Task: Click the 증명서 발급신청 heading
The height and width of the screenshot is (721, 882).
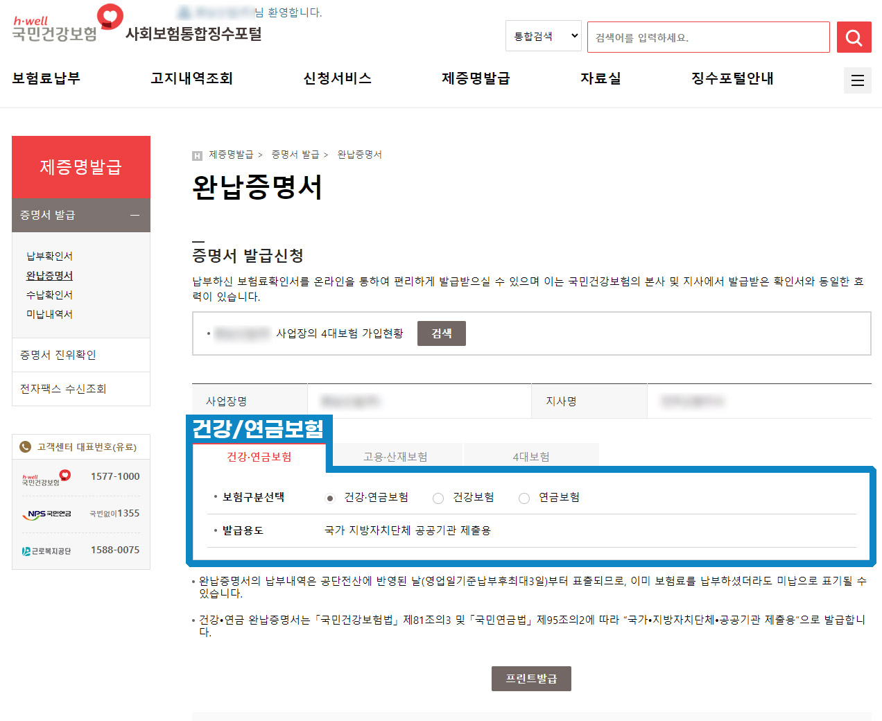Action: click(248, 256)
